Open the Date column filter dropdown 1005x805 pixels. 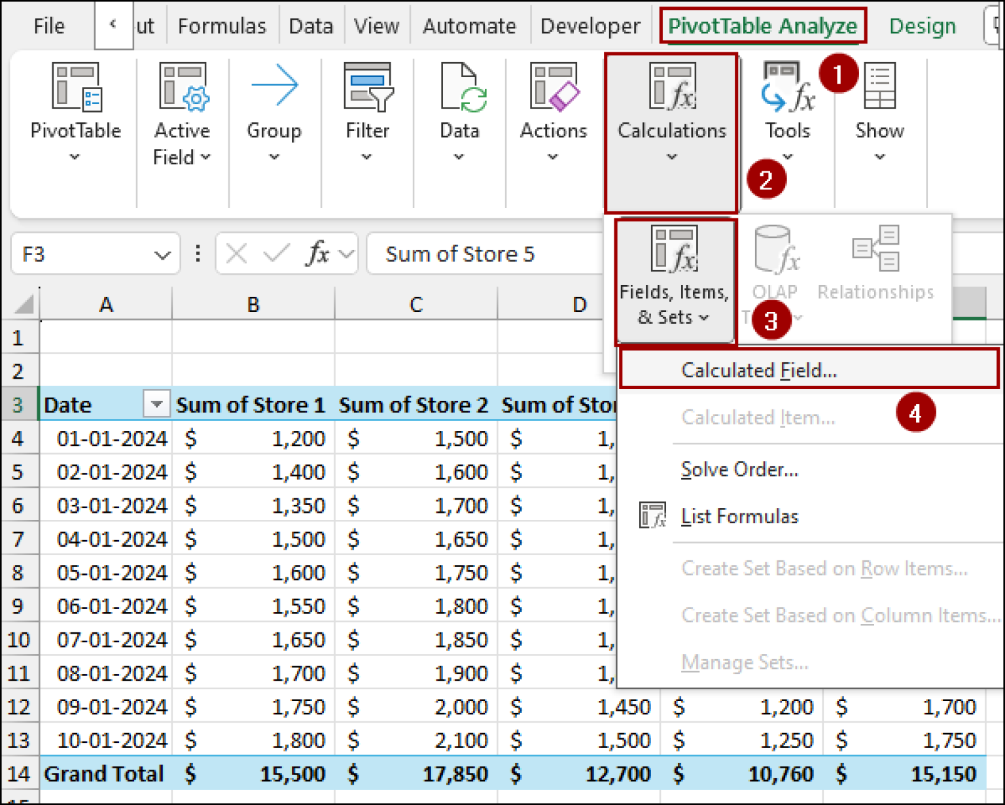tap(156, 404)
